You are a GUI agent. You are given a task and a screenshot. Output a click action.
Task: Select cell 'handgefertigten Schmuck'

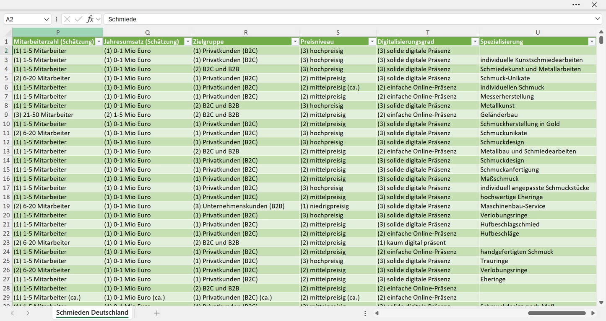point(538,252)
